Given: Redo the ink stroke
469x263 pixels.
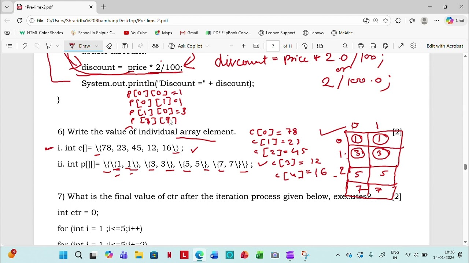Looking at the screenshot, I should (x=37, y=46).
